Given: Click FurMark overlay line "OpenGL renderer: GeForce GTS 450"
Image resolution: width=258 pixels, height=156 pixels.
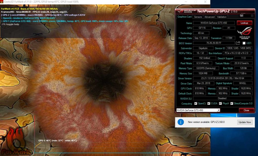Looking at the screenshot, I should click(28, 18).
